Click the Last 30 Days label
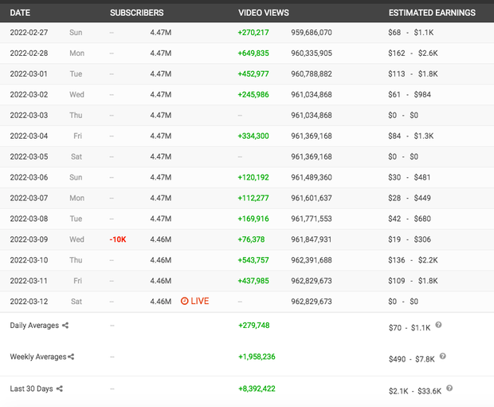The height and width of the screenshot is (407, 494). click(x=31, y=389)
